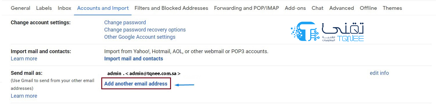This screenshot has width=436, height=104.
Task: Go to Filters and Blocked Addresses tab
Action: 171,8
